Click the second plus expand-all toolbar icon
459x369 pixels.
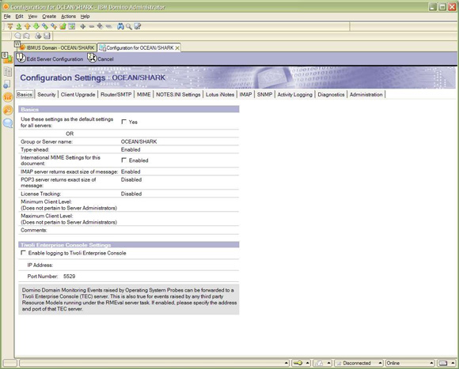(x=101, y=27)
